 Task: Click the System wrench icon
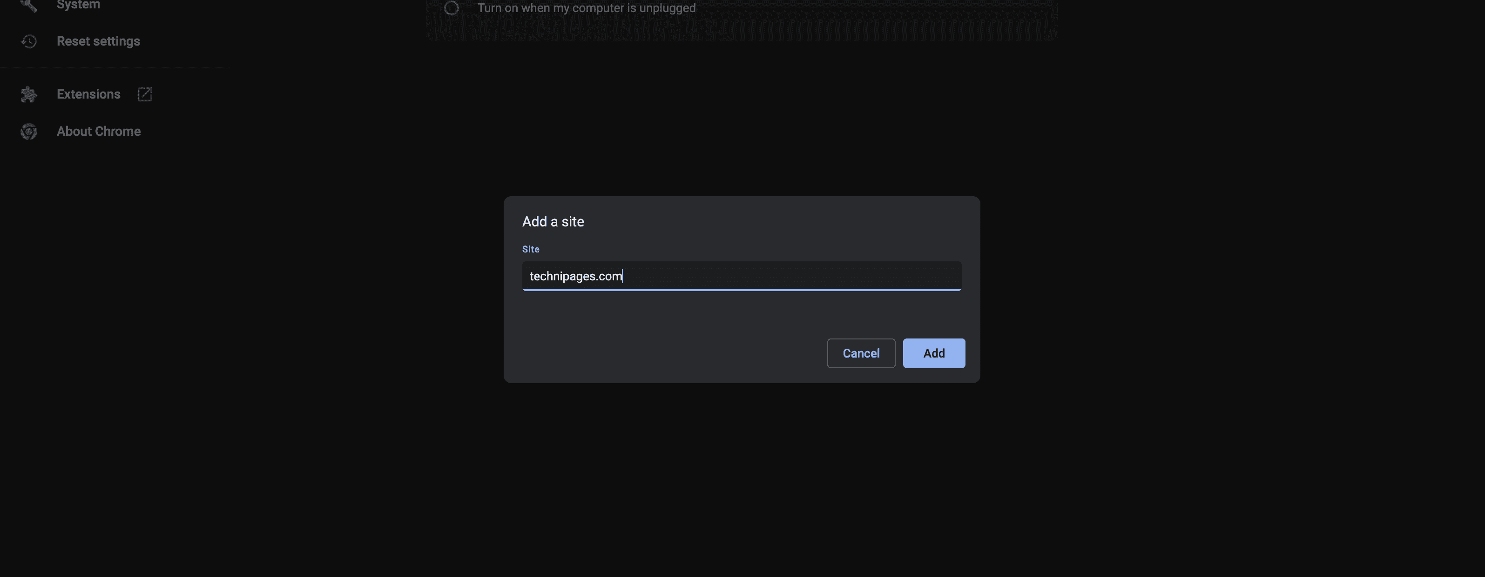(x=29, y=5)
